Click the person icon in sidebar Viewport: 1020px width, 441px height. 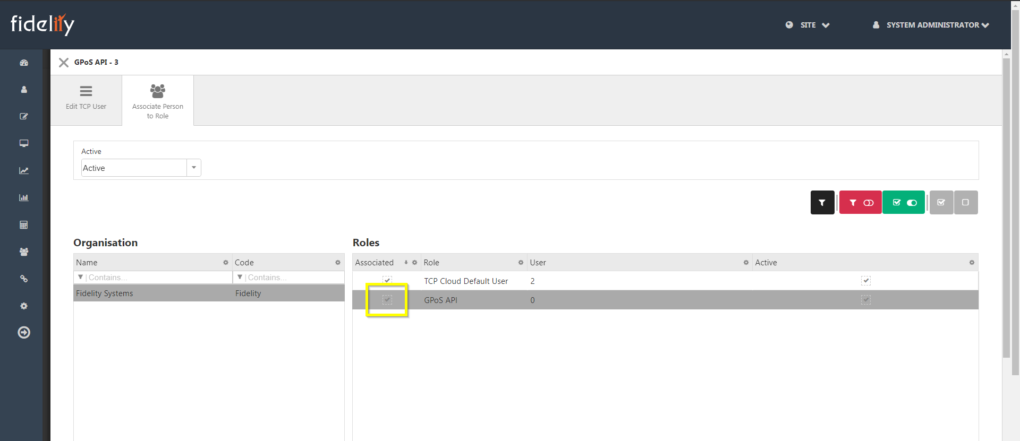click(x=24, y=90)
